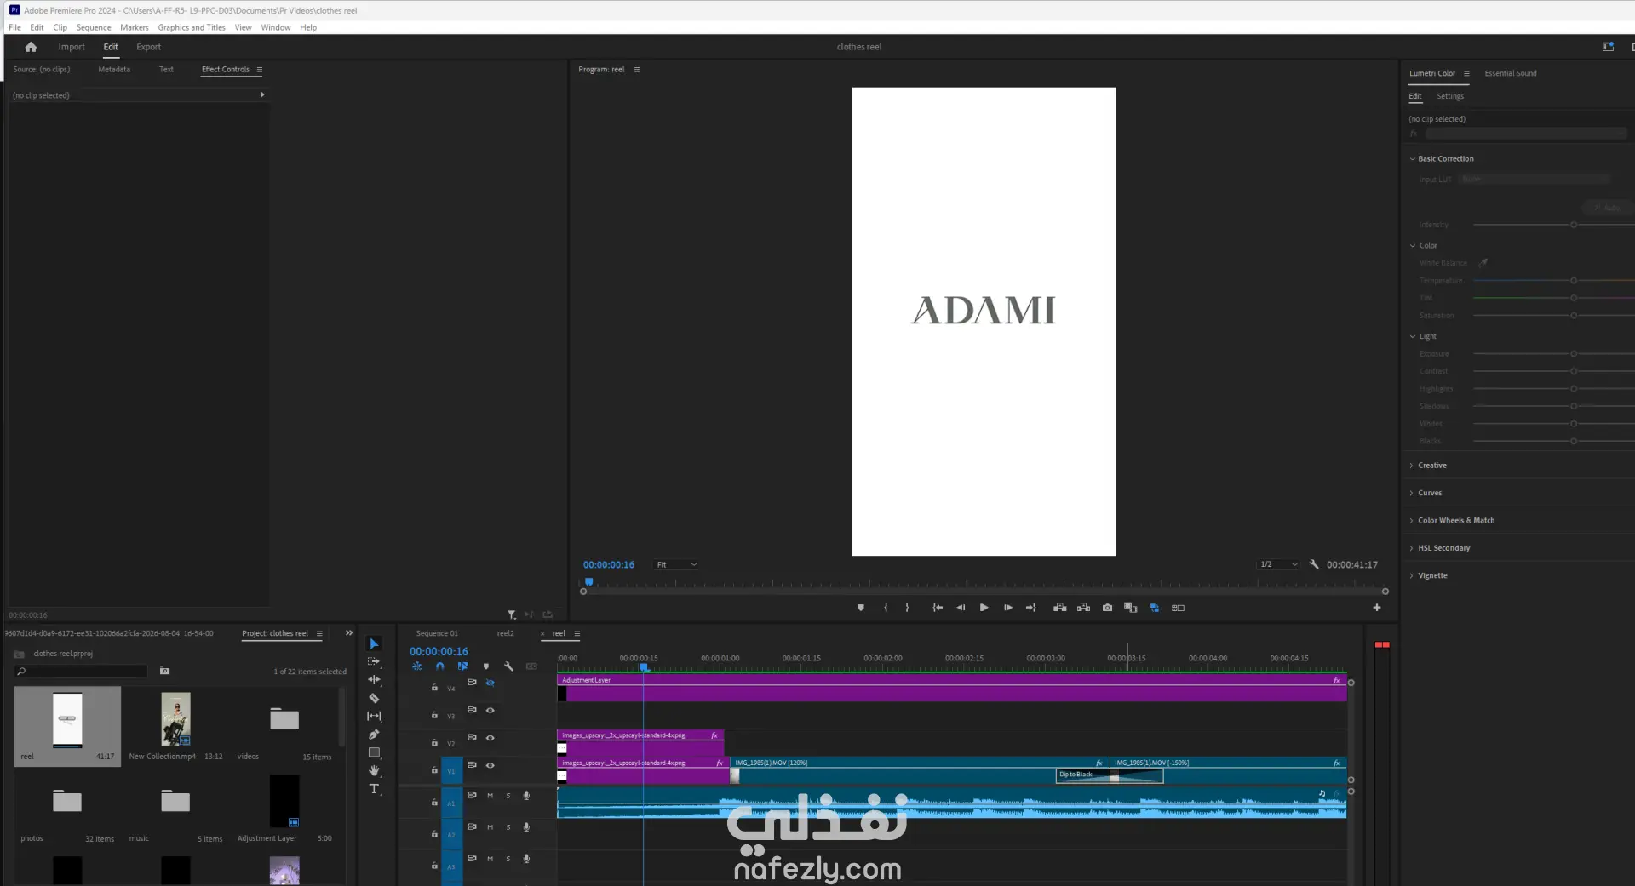Click Mark Out button
1635x886 pixels.
[x=907, y=608]
